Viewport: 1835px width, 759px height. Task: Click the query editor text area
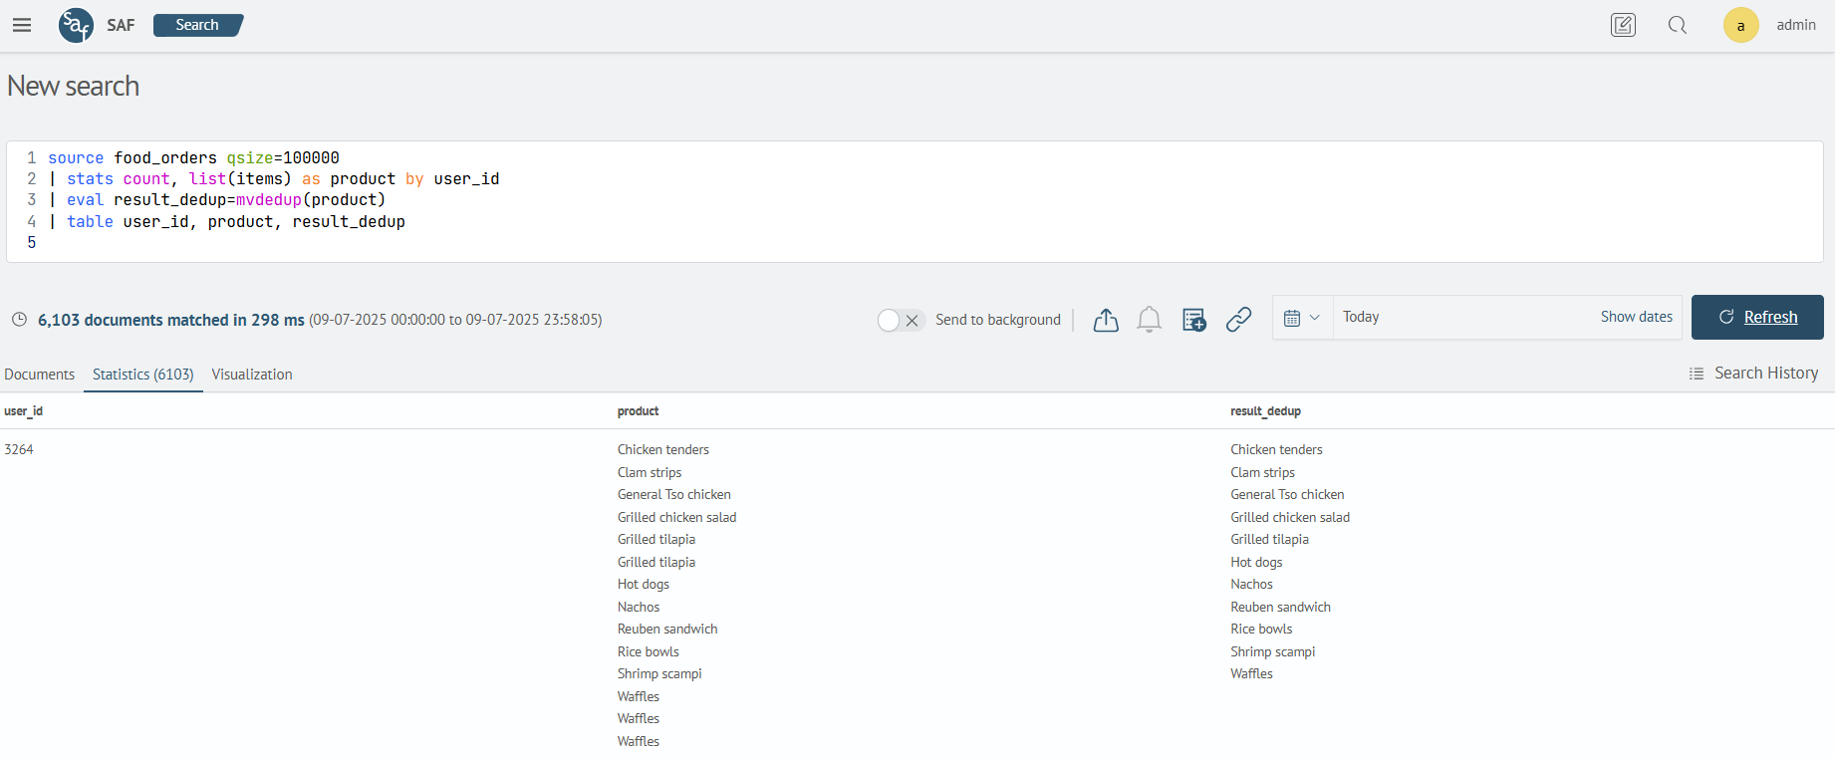pos(915,201)
